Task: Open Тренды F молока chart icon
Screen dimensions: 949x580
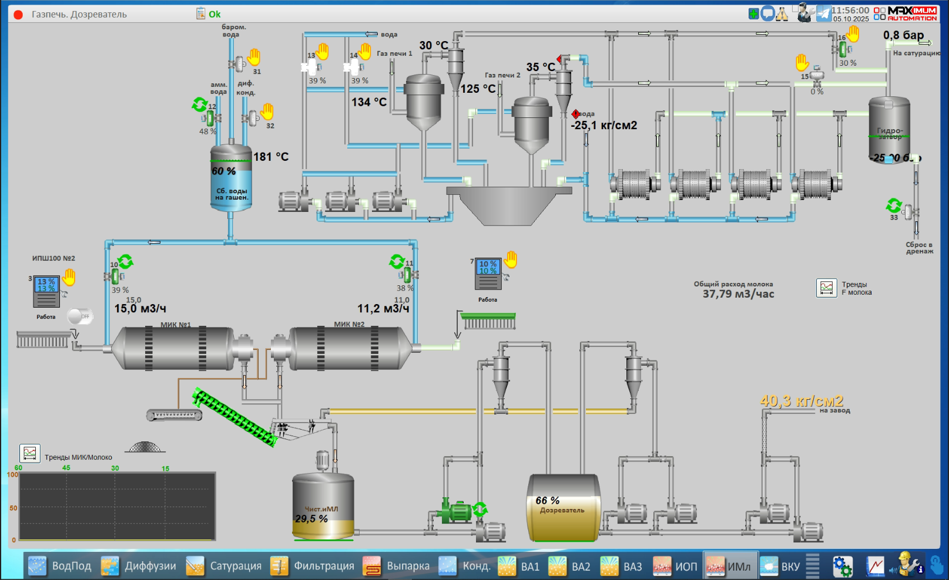Action: click(x=826, y=288)
